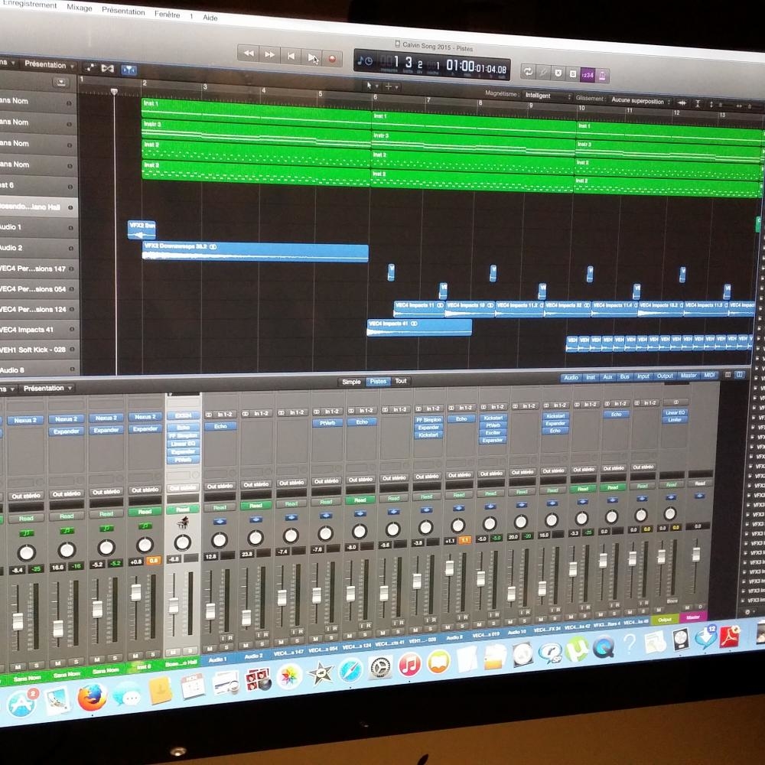Start playback with the Play button
The width and height of the screenshot is (765, 765).
tap(312, 57)
